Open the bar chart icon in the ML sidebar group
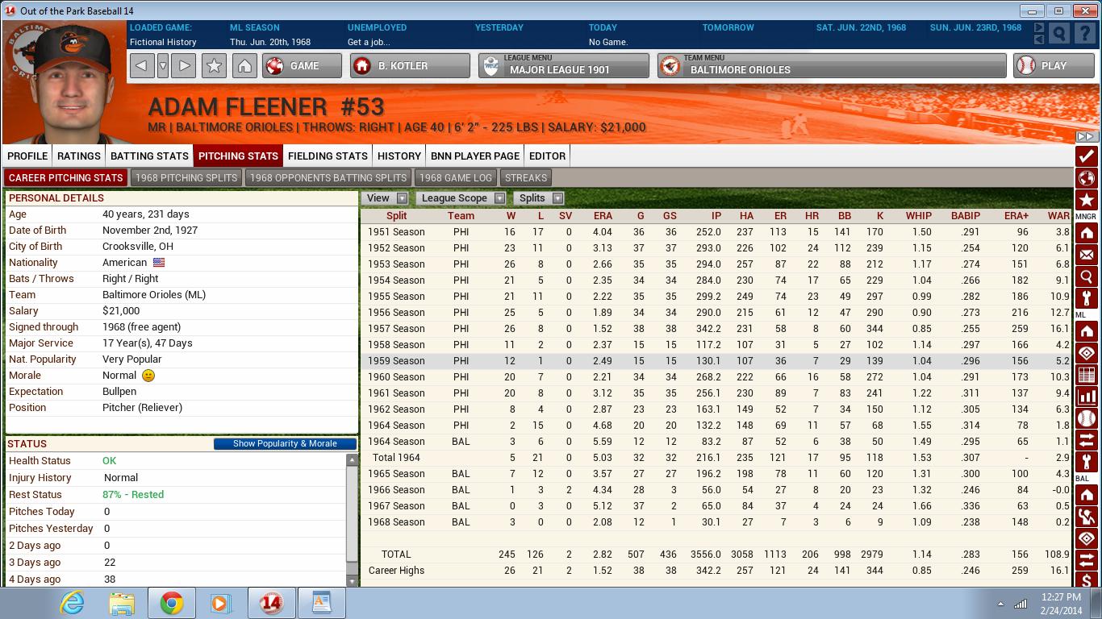The height and width of the screenshot is (619, 1102). [x=1087, y=397]
